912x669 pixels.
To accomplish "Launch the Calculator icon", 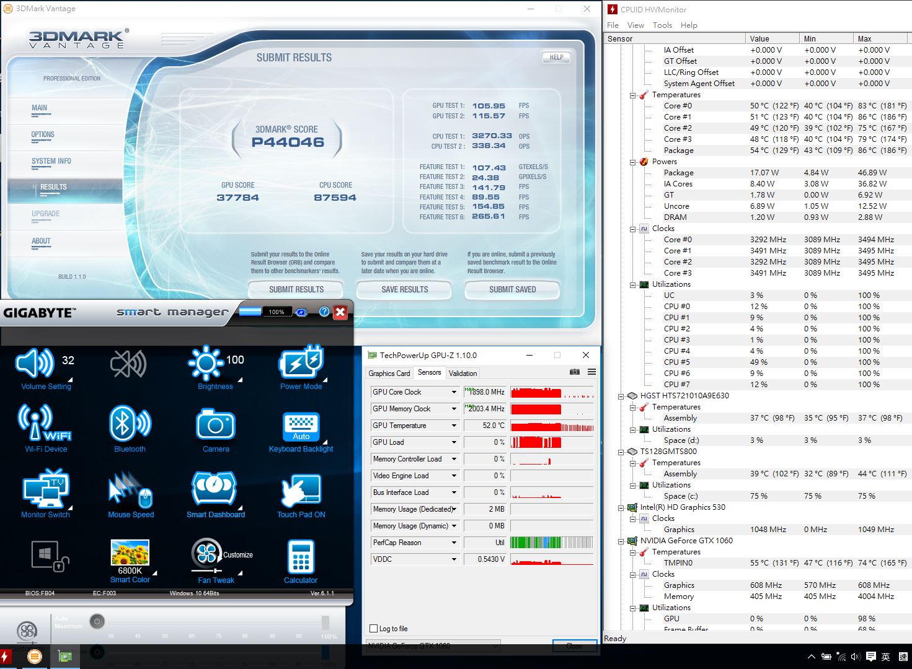I will coord(301,557).
